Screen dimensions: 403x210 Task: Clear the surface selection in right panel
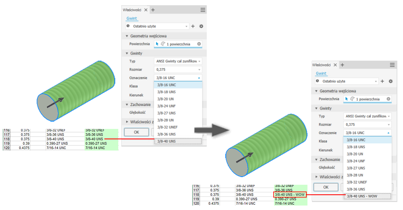pyautogui.click(x=388, y=99)
